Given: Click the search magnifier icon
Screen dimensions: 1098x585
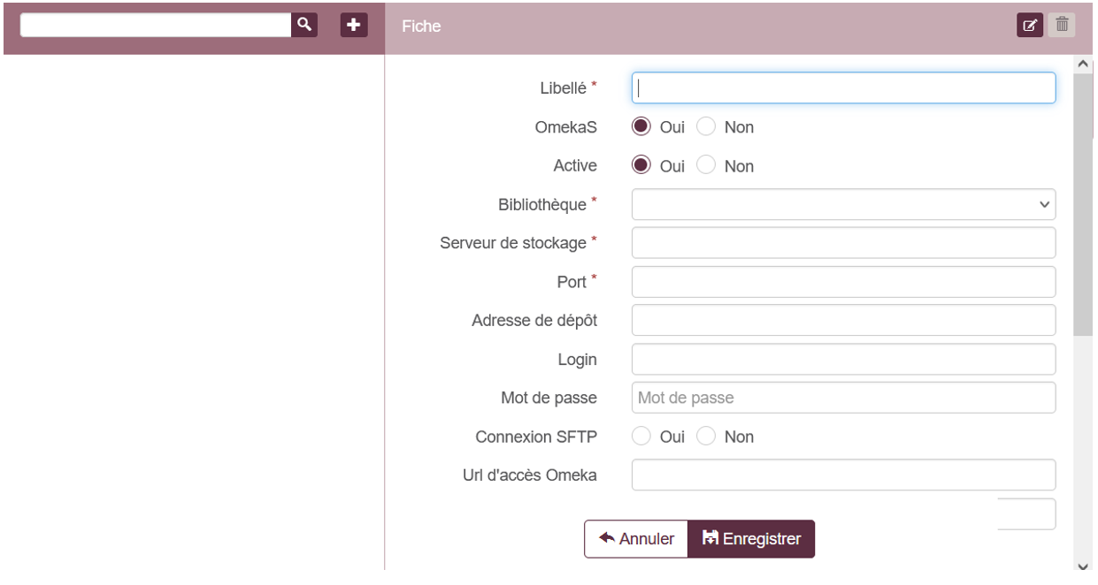Looking at the screenshot, I should (x=304, y=26).
